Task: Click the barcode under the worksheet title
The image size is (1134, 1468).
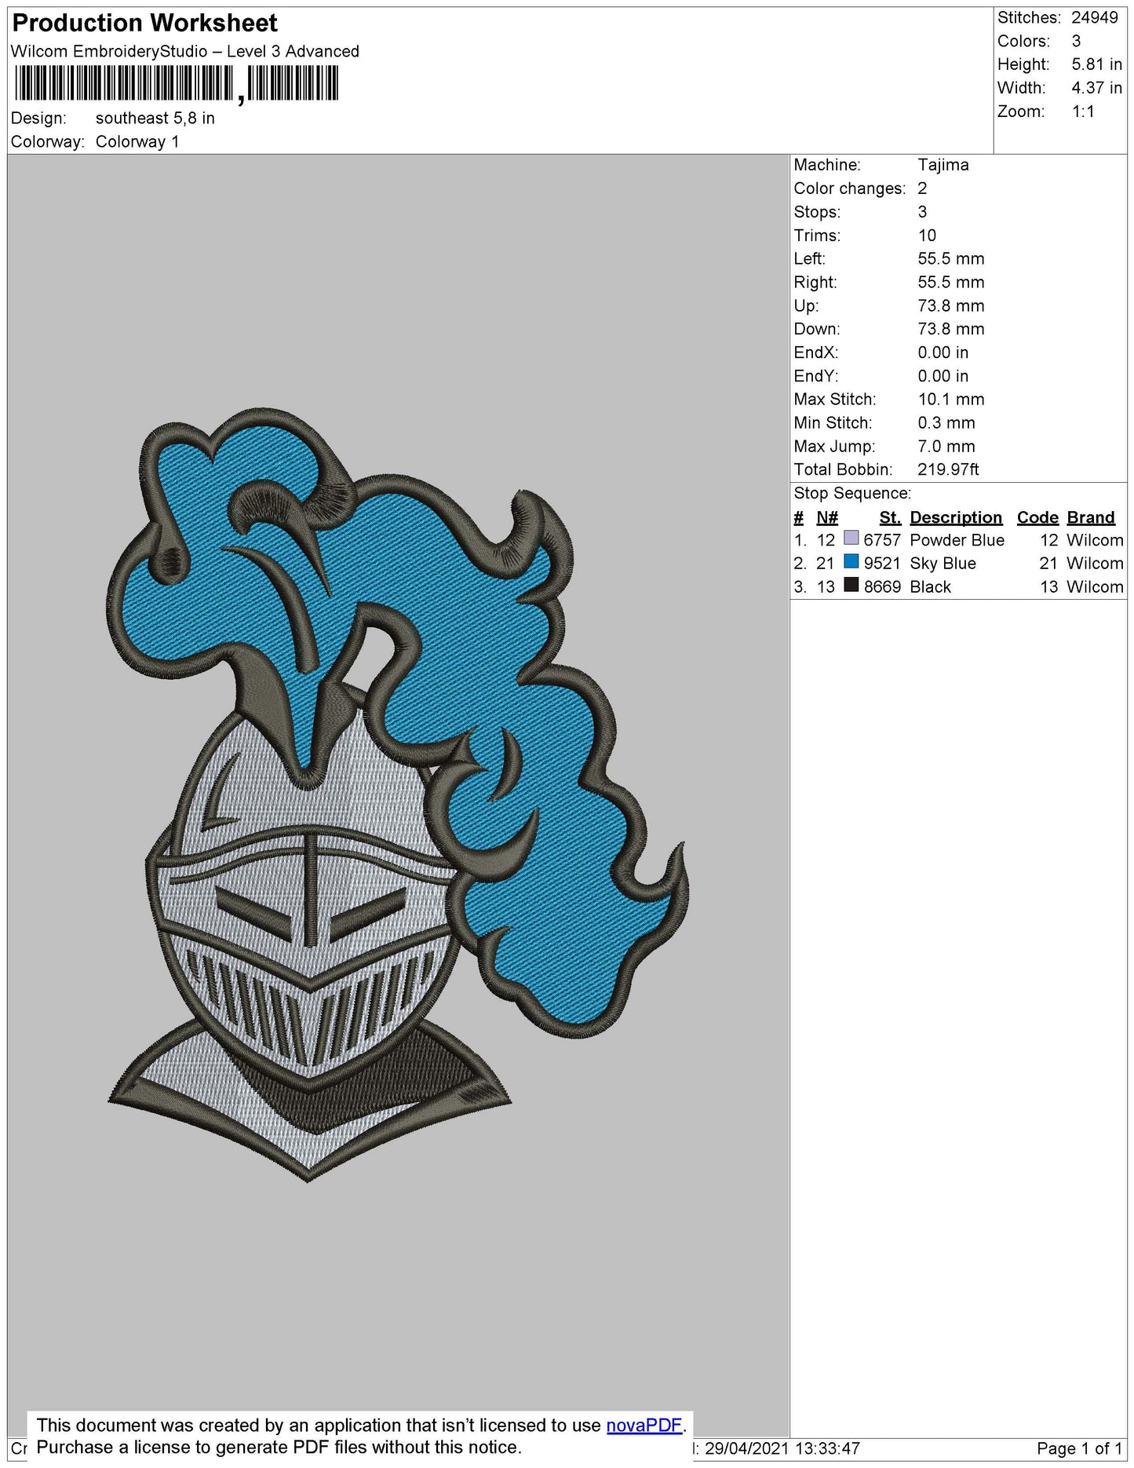Action: point(177,84)
